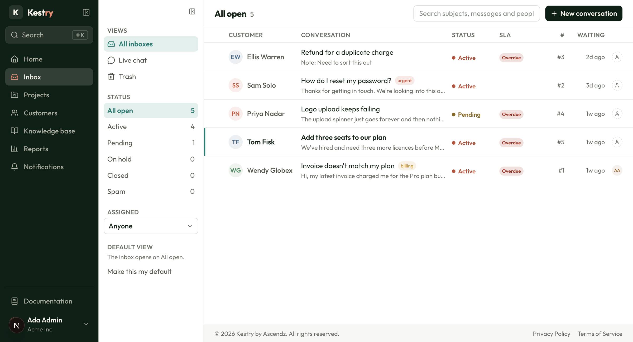Go to Customers section
Viewport: 633px width, 342px height.
pos(49,113)
